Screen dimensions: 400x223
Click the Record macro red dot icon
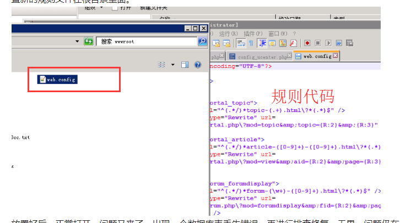[307, 43]
